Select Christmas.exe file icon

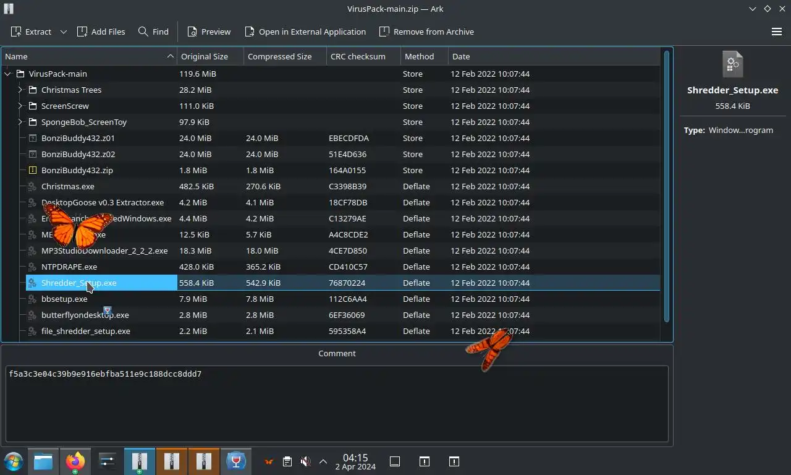33,186
